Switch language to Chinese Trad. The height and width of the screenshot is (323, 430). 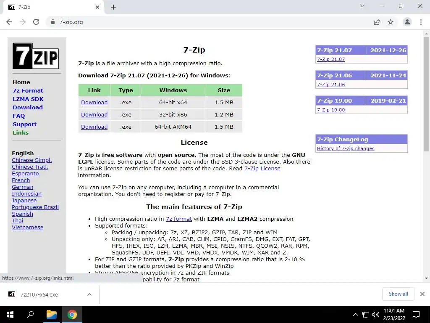[x=30, y=167]
